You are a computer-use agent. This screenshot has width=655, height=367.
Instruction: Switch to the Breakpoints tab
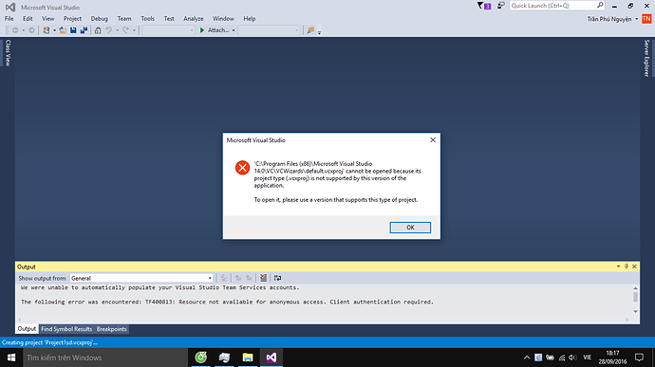tap(111, 329)
